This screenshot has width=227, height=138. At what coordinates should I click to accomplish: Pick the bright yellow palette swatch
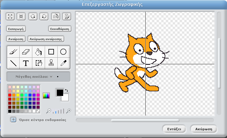[x=18, y=95]
